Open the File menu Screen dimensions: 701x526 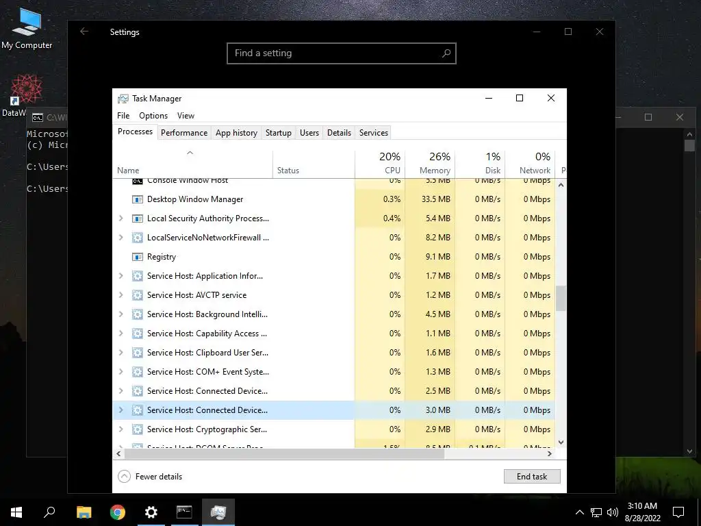click(123, 116)
